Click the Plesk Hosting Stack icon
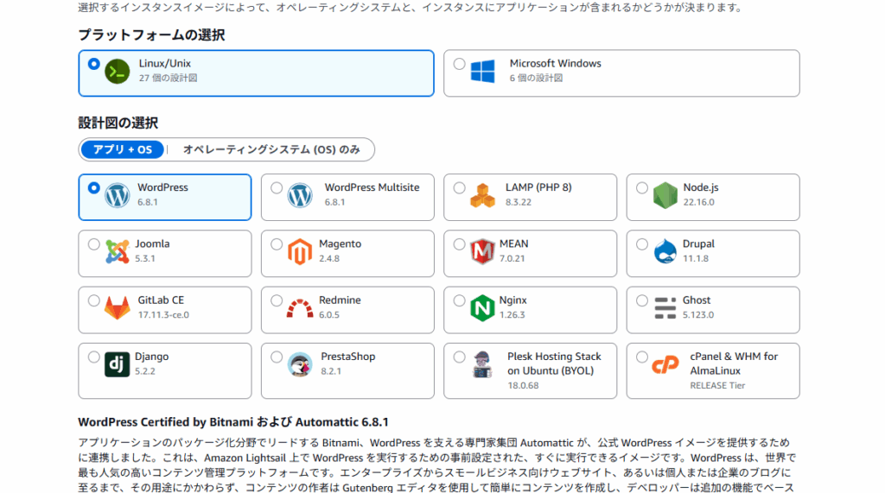 click(482, 365)
